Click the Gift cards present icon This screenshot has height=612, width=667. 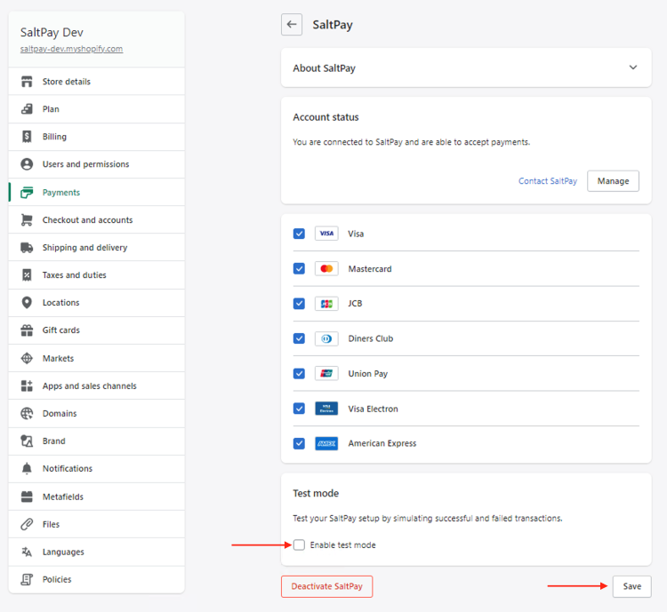coord(27,330)
